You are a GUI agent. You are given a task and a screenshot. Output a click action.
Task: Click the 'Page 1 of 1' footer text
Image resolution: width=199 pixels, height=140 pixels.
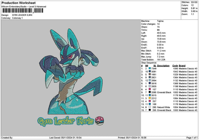[192, 138]
